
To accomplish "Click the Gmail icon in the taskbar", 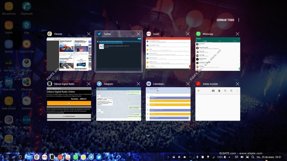I will [x=44, y=157].
